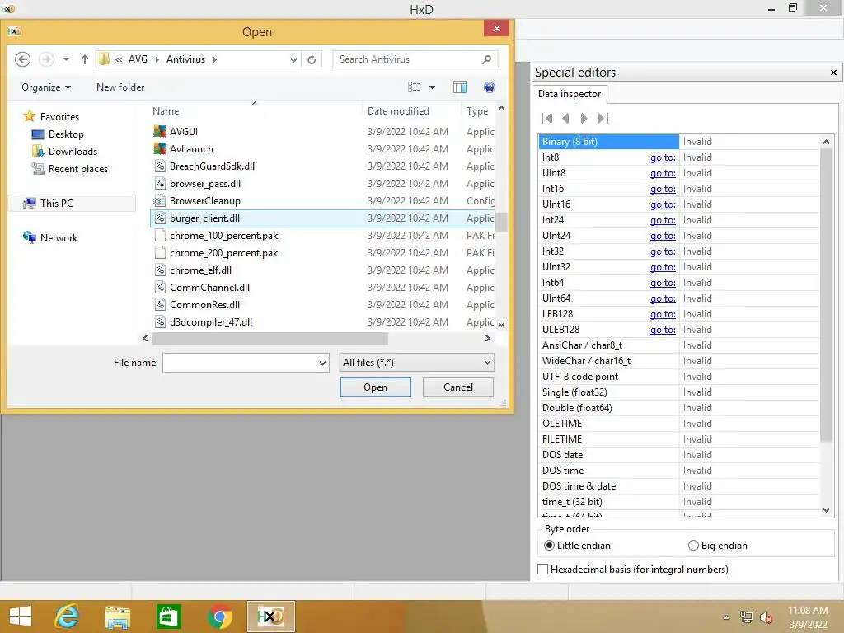Click the File name input field
Image resolution: width=844 pixels, height=633 pixels.
[240, 363]
